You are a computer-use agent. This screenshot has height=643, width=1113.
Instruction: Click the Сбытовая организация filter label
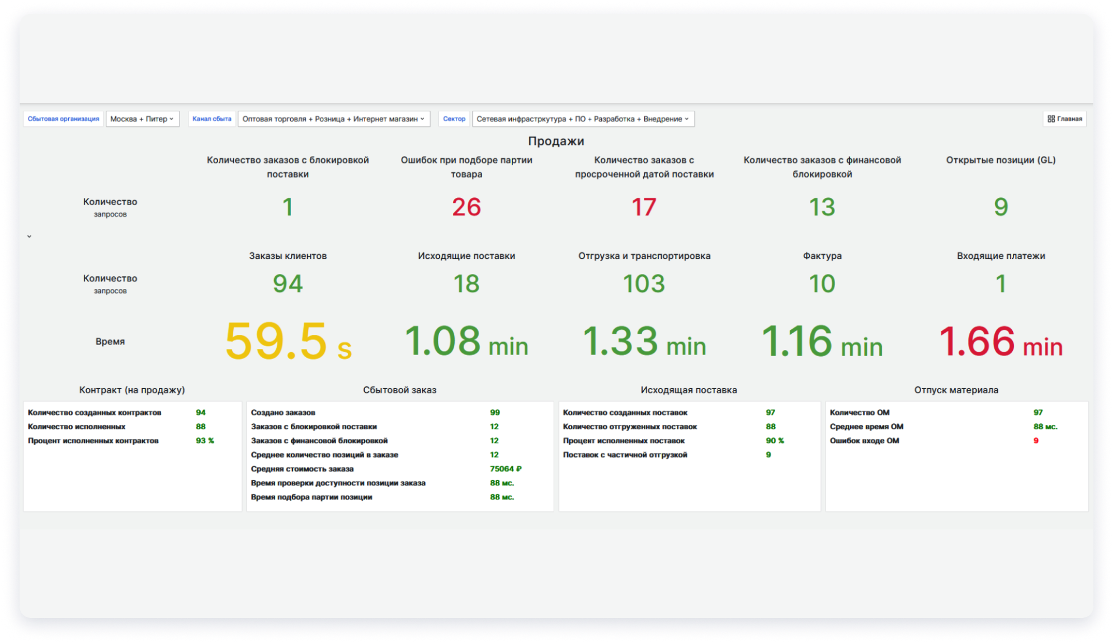[x=63, y=119]
